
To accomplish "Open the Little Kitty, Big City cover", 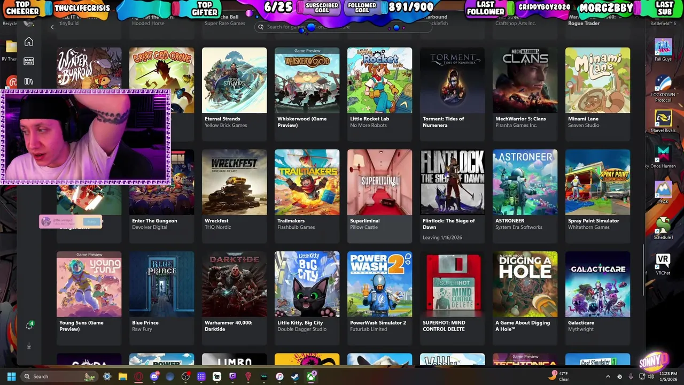I will 307,284.
